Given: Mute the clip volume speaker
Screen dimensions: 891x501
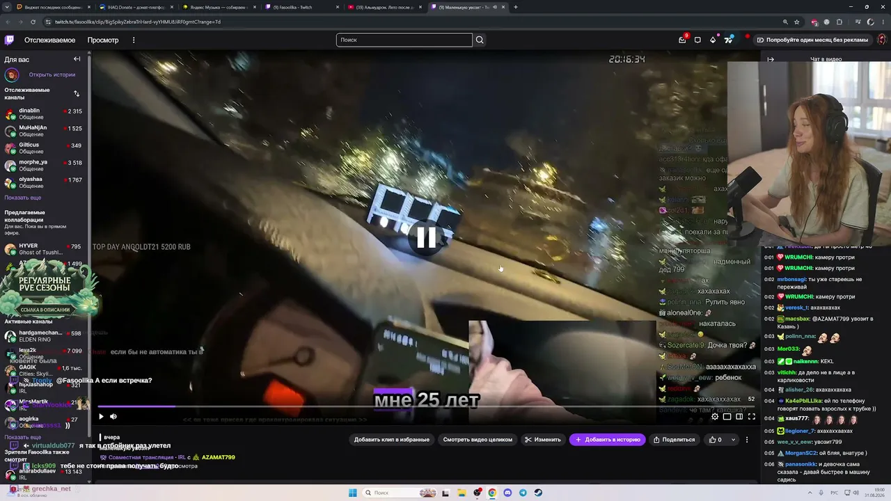Looking at the screenshot, I should (x=113, y=417).
